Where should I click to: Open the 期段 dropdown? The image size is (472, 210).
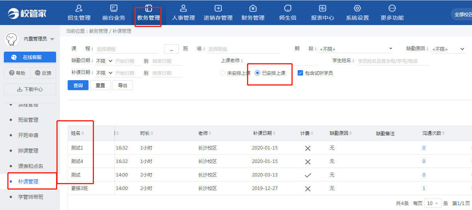pyautogui.click(x=356, y=49)
